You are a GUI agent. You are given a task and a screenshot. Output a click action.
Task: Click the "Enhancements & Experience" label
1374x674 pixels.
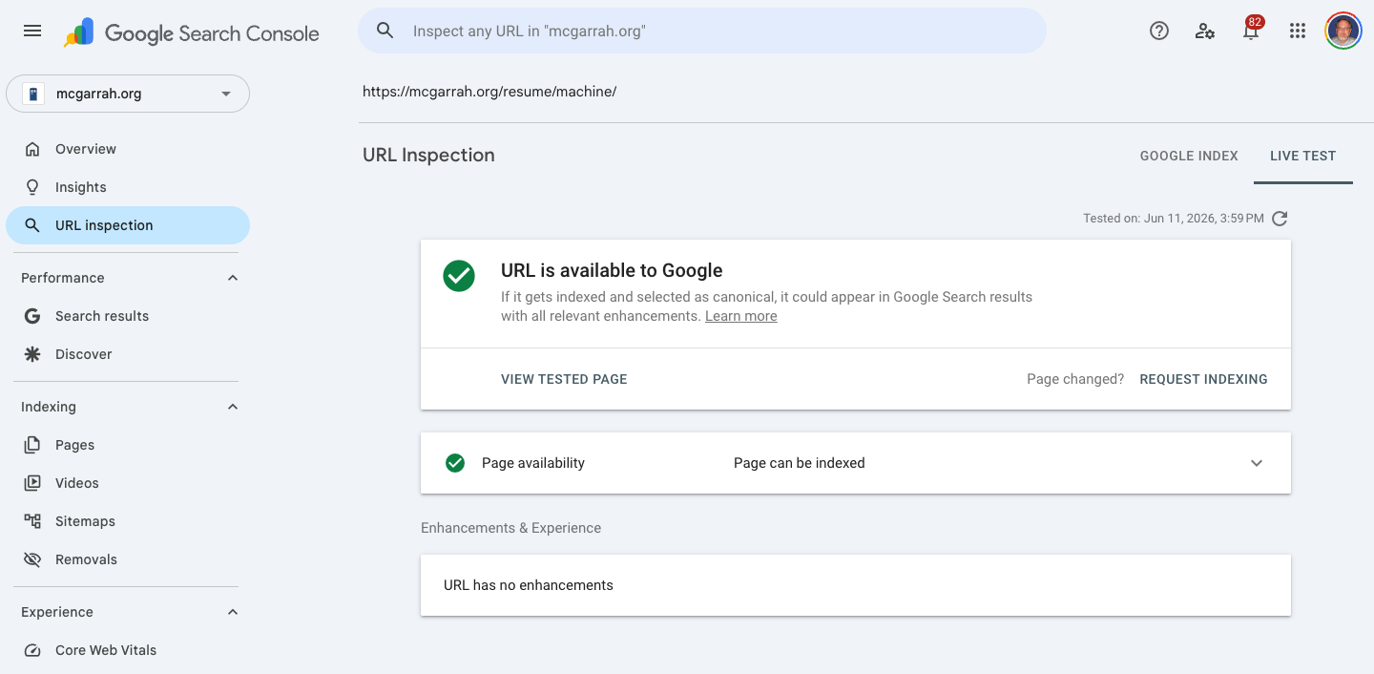click(511, 528)
